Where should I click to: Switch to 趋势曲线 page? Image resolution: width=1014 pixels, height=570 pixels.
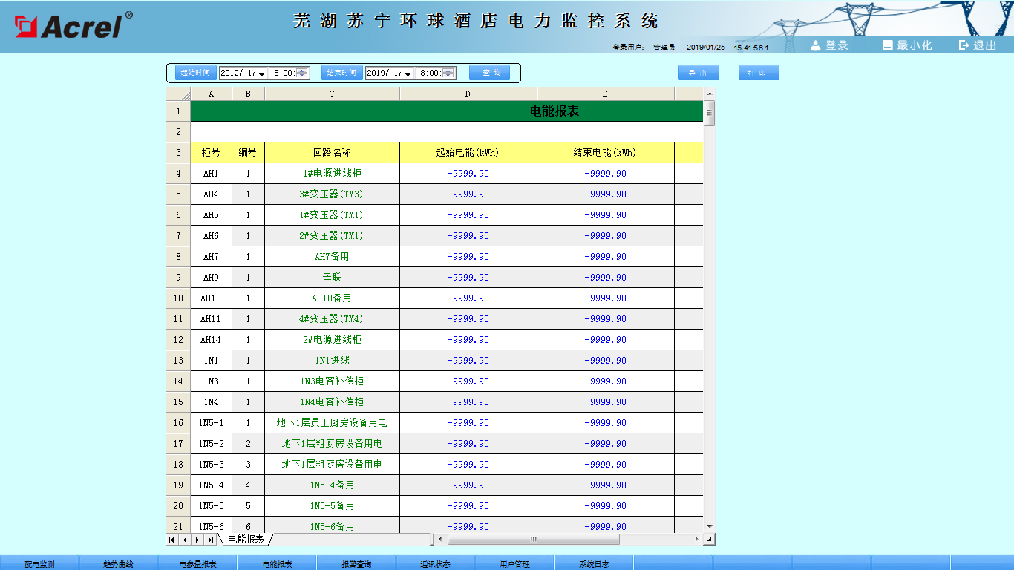click(119, 563)
